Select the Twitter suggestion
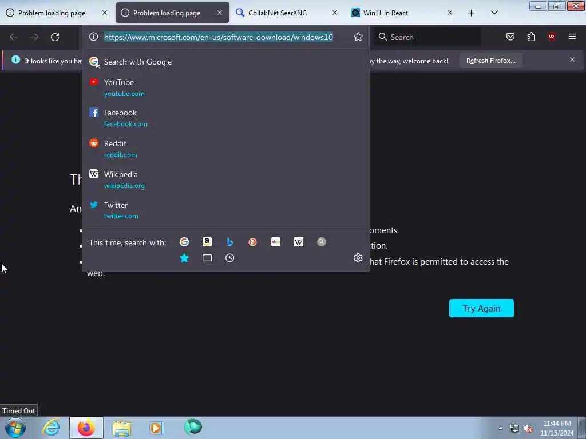 tap(225, 210)
